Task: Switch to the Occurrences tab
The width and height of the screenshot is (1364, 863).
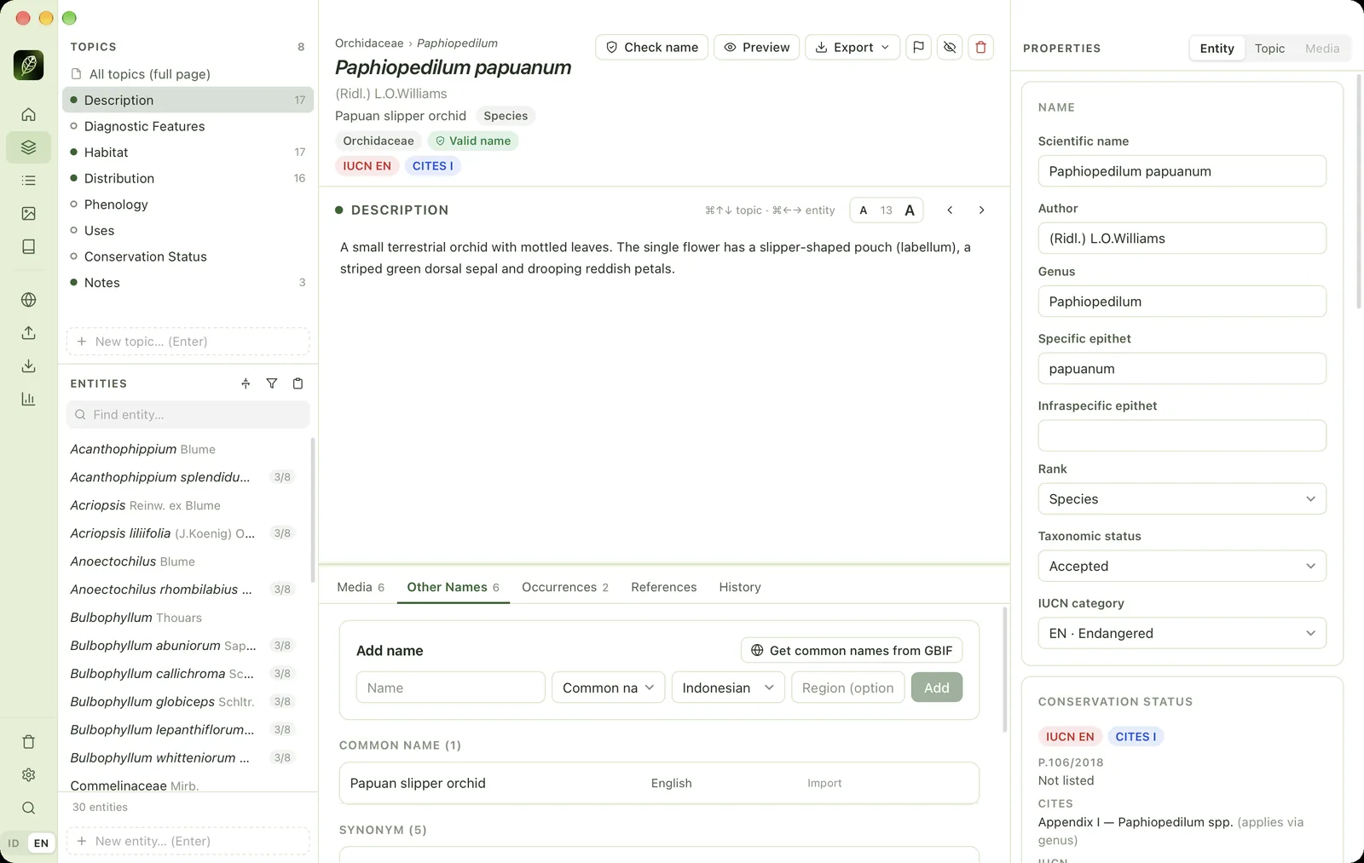Action: 565,587
